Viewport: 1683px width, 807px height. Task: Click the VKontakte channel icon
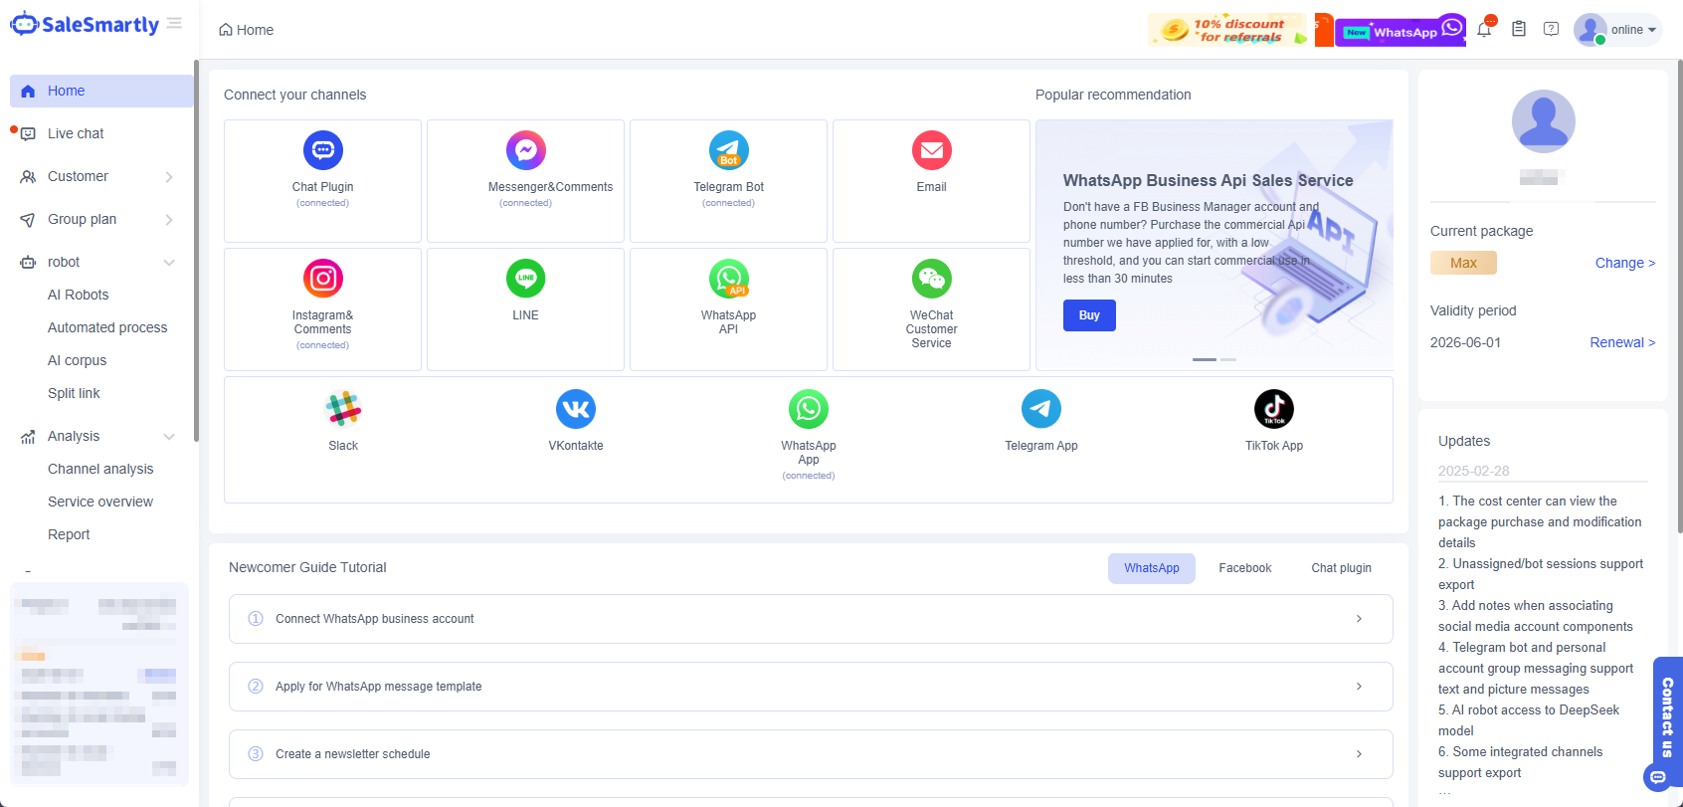576,409
